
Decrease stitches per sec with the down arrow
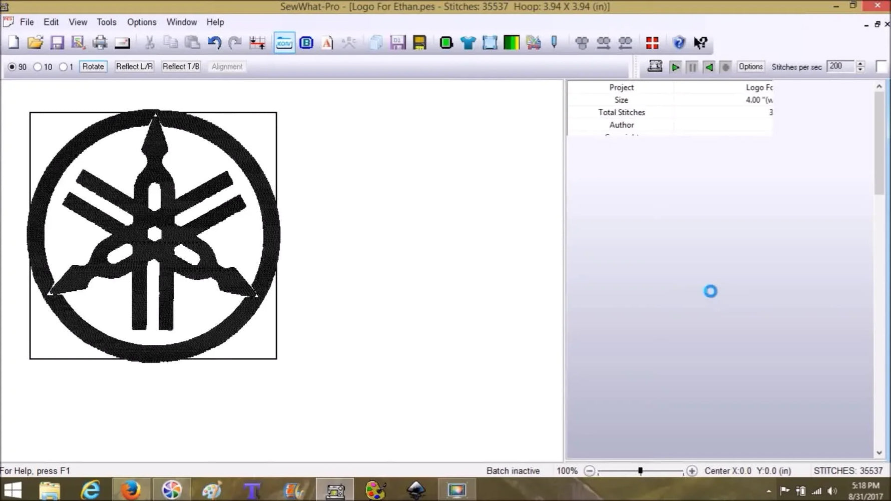pyautogui.click(x=860, y=69)
